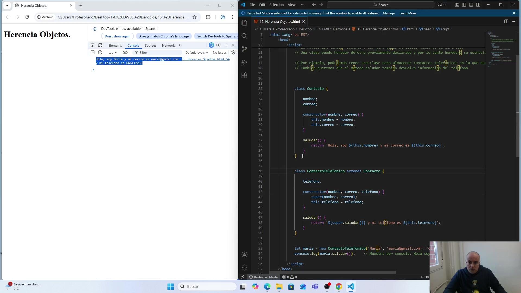Toggle the VS Code bottom Panel
Image resolution: width=521 pixels, height=293 pixels.
pos(471,5)
